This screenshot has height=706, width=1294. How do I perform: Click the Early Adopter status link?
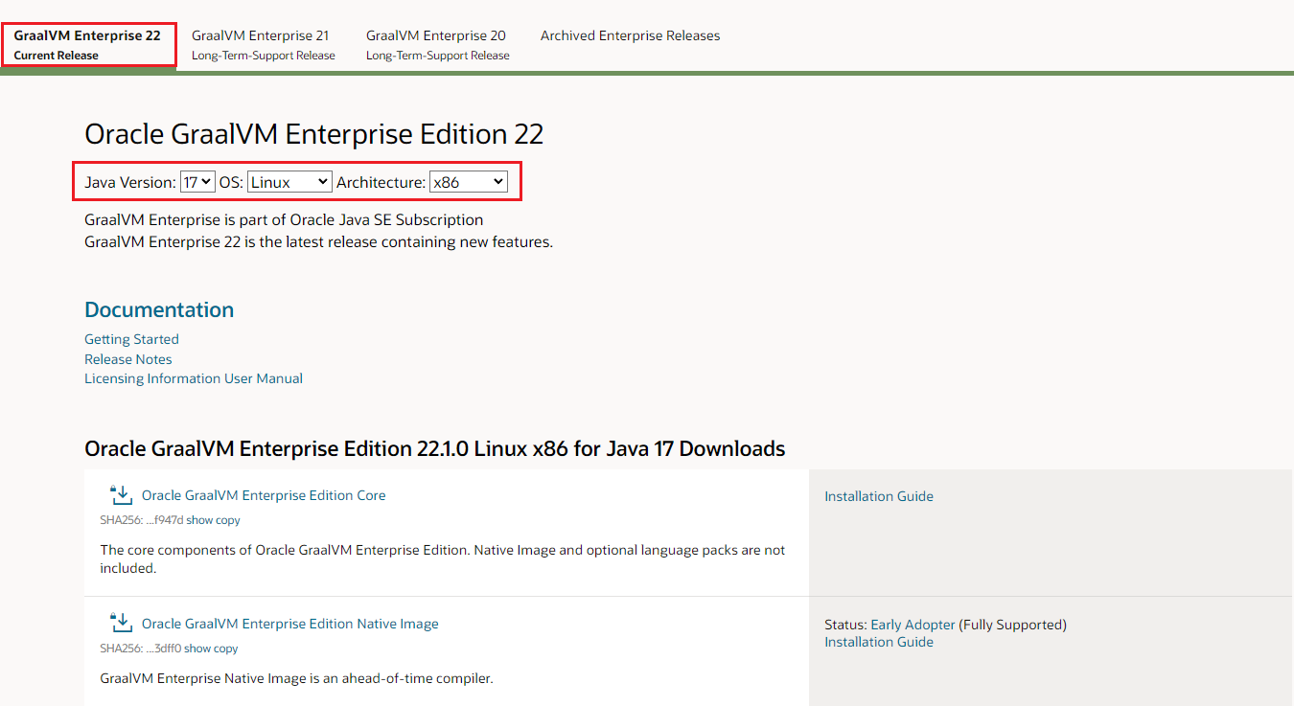point(913,625)
